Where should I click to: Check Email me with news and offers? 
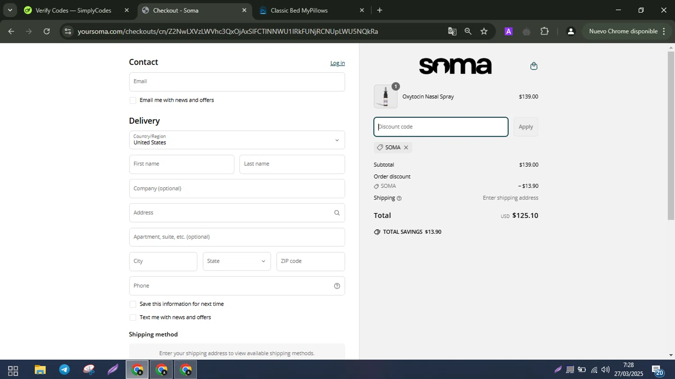click(x=133, y=100)
